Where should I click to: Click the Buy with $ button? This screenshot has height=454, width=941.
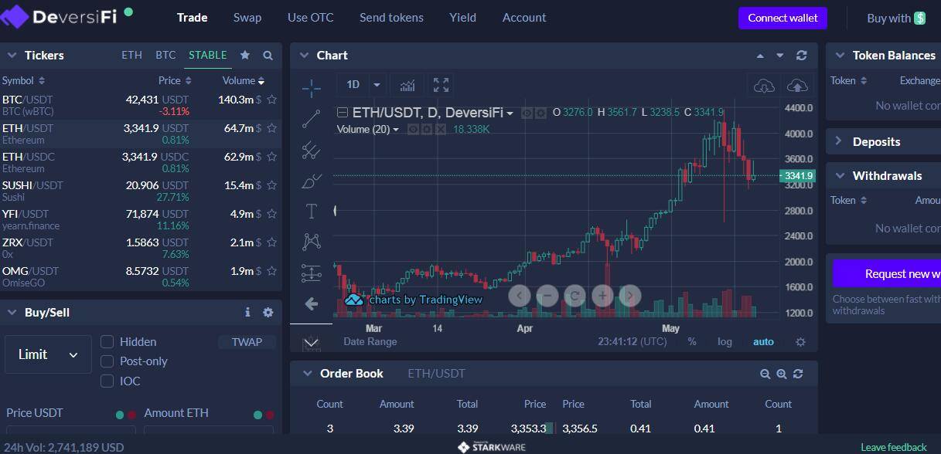coord(896,18)
